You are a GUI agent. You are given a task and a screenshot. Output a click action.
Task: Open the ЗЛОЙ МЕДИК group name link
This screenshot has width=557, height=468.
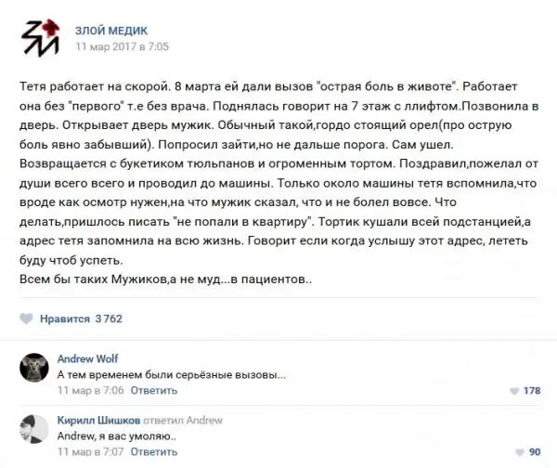pyautogui.click(x=110, y=30)
